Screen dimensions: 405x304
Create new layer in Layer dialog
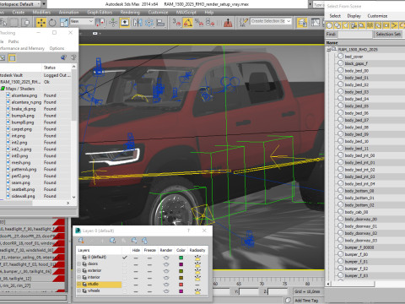(81, 241)
